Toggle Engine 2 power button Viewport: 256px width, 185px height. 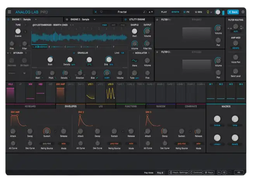[x=67, y=19]
